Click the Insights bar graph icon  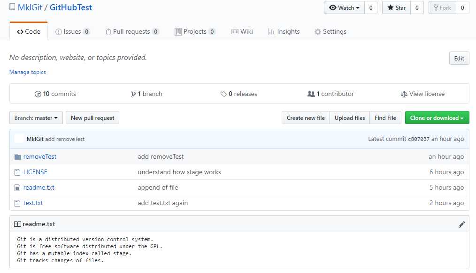click(x=271, y=32)
